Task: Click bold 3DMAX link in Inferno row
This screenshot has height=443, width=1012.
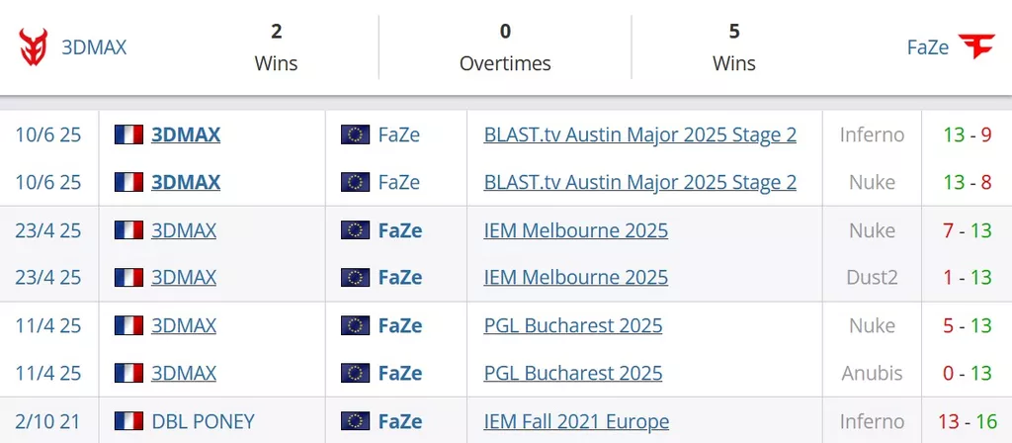Action: 186,134
